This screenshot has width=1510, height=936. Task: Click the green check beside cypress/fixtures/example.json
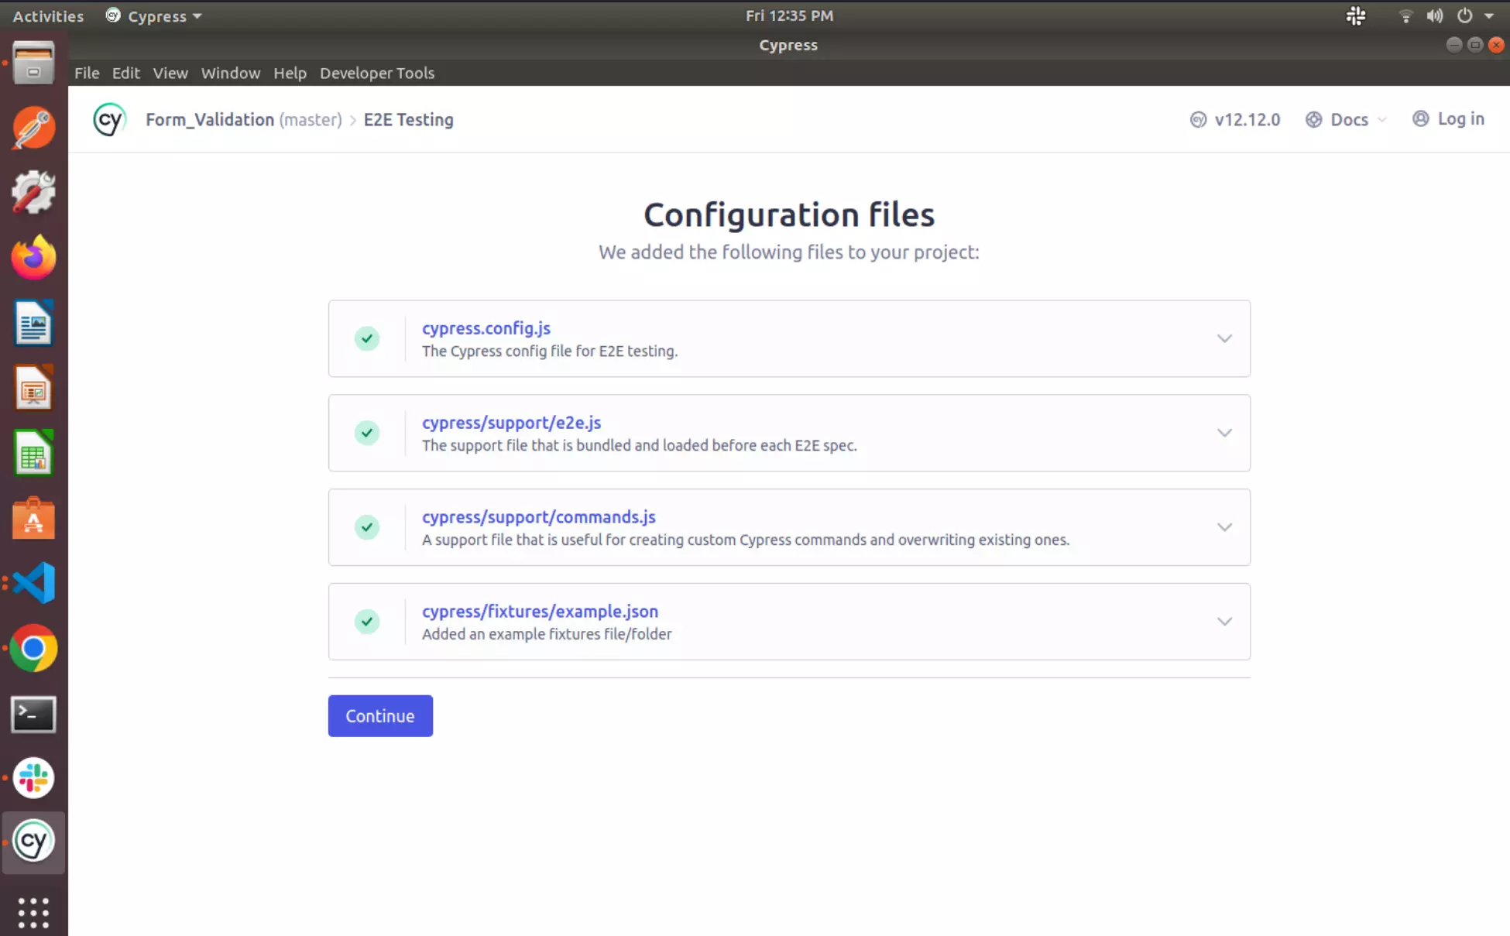click(x=367, y=622)
